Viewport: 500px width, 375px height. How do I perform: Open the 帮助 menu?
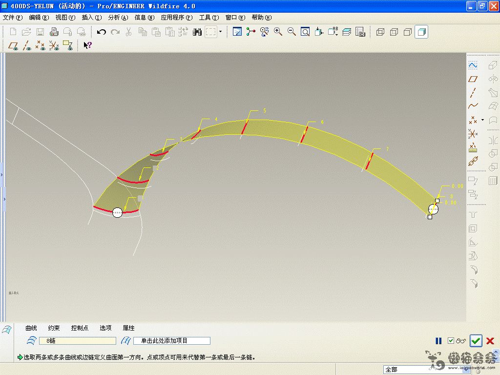(x=262, y=18)
